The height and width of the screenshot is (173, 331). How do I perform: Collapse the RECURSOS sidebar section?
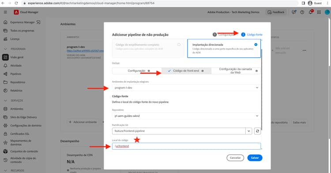[x=5, y=170]
